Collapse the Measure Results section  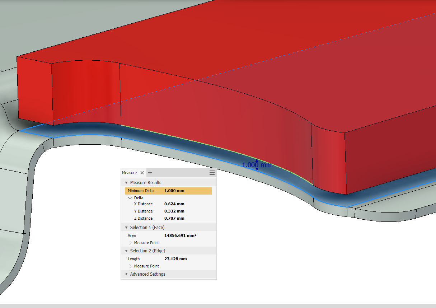(126, 182)
